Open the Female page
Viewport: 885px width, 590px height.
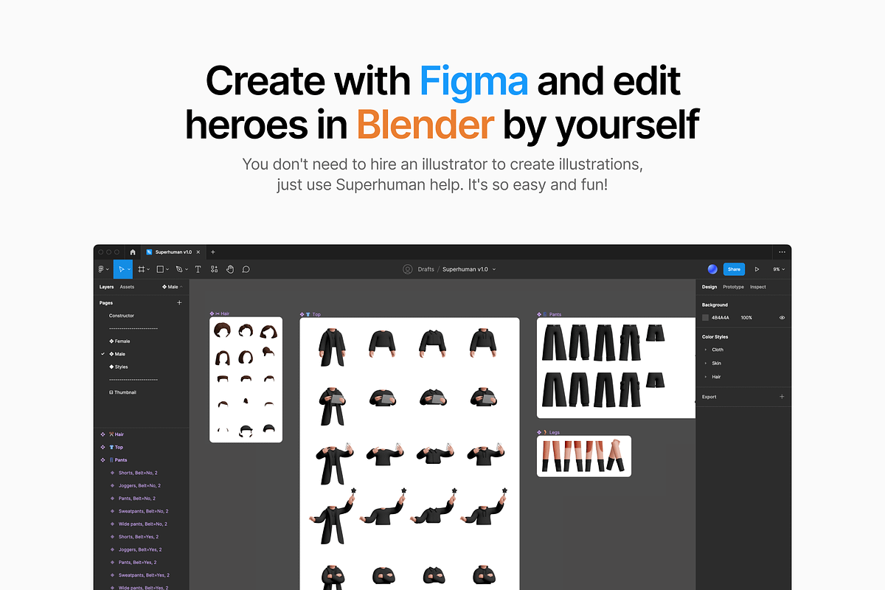pos(119,341)
